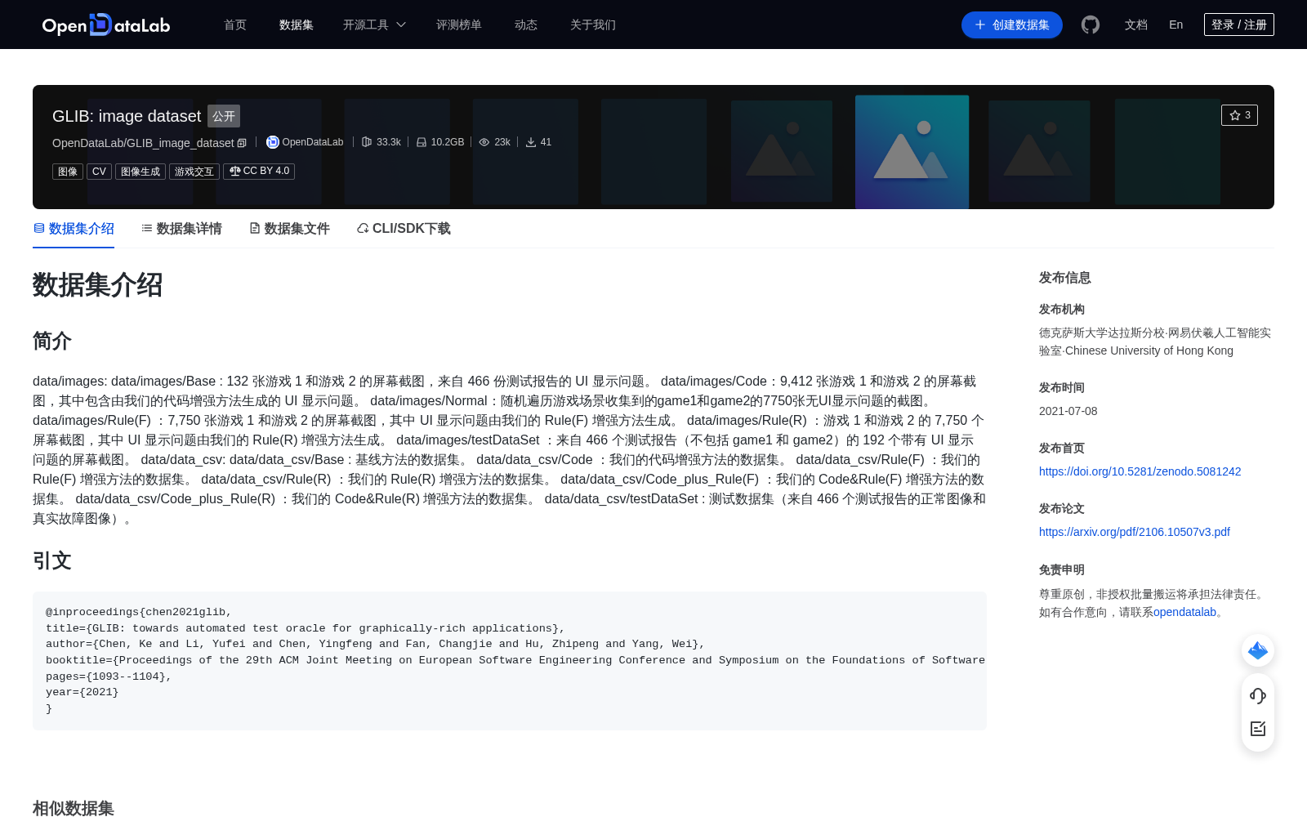Open the CLI/SDK下载 tab
The image size is (1307, 817).
pos(404,229)
